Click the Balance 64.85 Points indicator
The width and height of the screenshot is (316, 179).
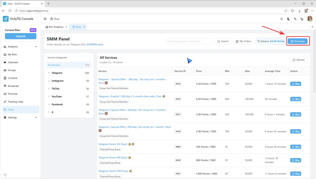(271, 41)
